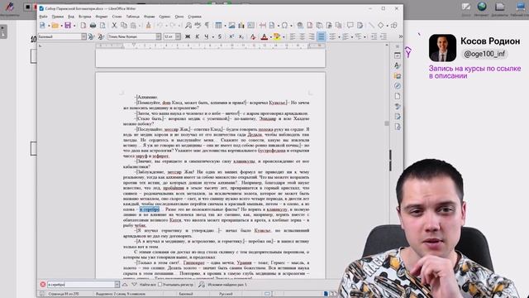Toggle Bold formatting (Ж)
529x298 pixels.
point(188,36)
